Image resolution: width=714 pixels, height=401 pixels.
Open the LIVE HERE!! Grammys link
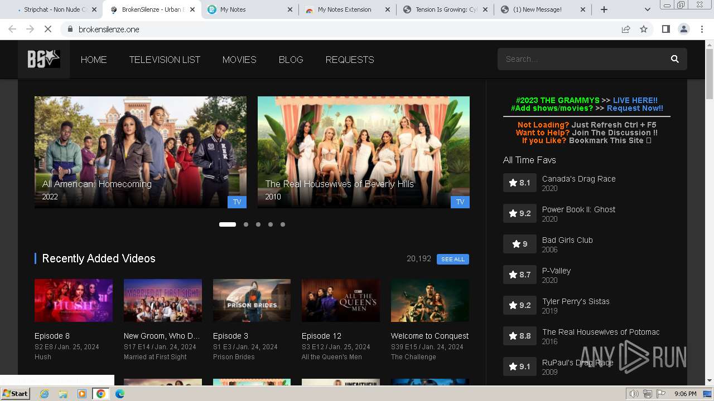point(635,100)
